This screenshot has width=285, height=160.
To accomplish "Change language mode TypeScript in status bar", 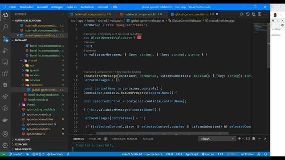I will click(192, 154).
